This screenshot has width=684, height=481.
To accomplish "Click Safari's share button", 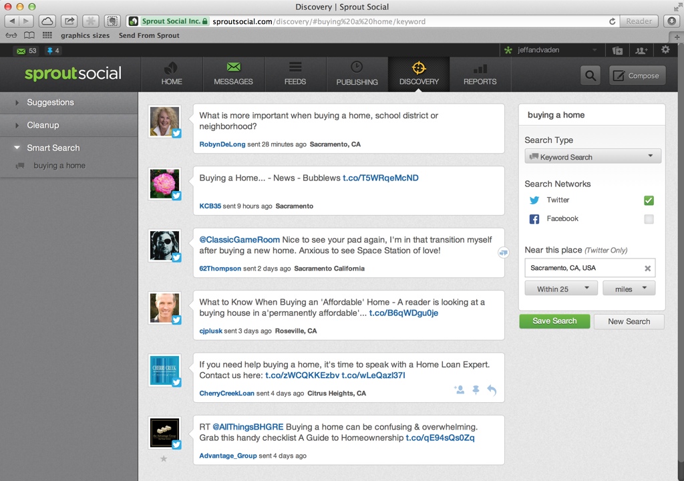I will (x=69, y=21).
